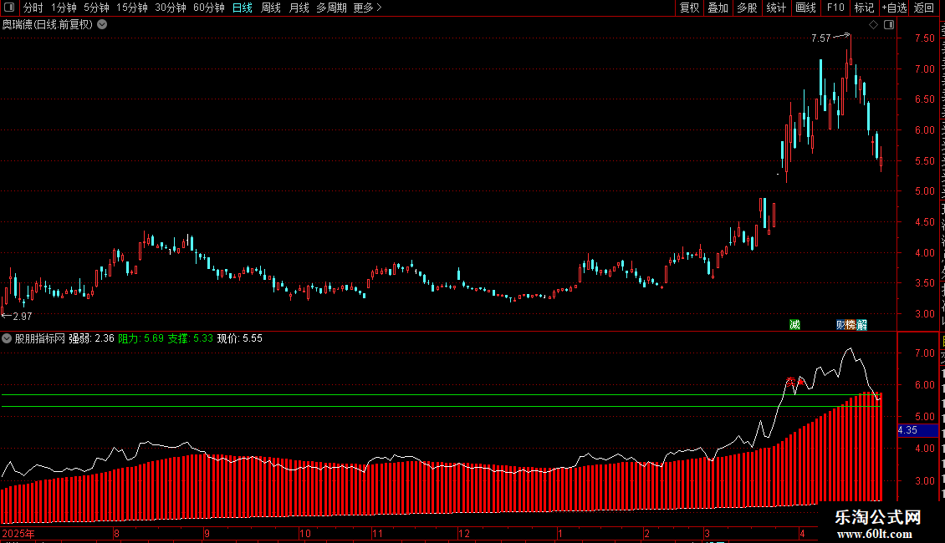Click the 2025年 date axis label
This screenshot has width=945, height=543.
click(x=18, y=533)
